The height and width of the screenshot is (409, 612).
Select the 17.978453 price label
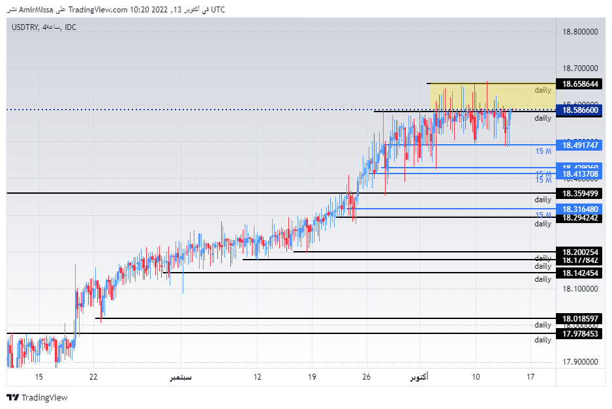click(x=579, y=334)
